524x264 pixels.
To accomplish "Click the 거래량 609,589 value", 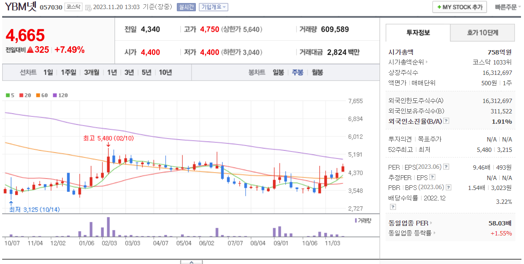I will tap(335, 29).
